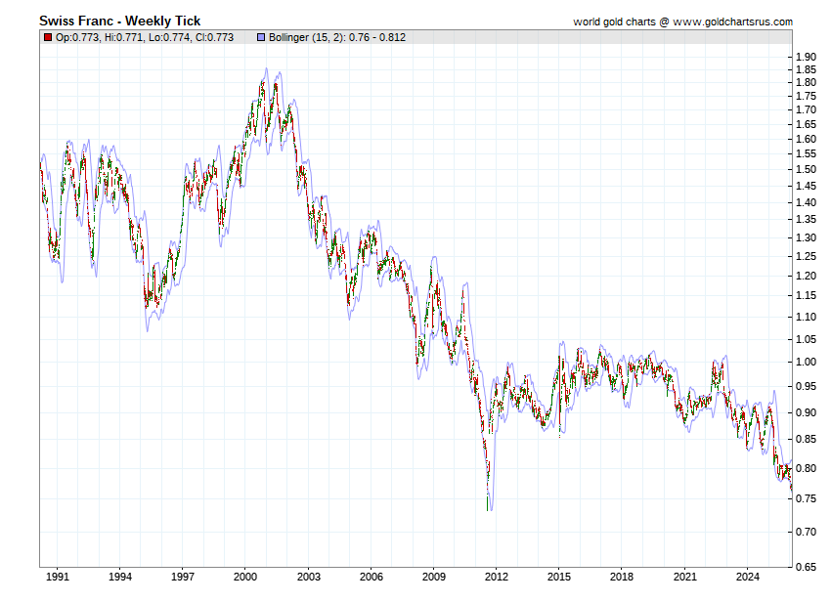831x602 pixels.
Task: Click the Swiss Franc - Weekly Tick title
Action: coord(119,21)
